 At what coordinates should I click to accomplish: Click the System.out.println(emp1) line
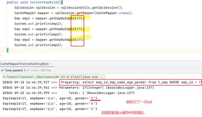pos(39,24)
